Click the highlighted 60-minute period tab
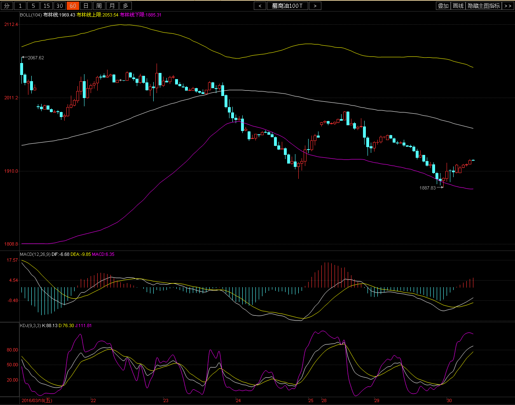The height and width of the screenshot is (405, 515). pyautogui.click(x=73, y=6)
